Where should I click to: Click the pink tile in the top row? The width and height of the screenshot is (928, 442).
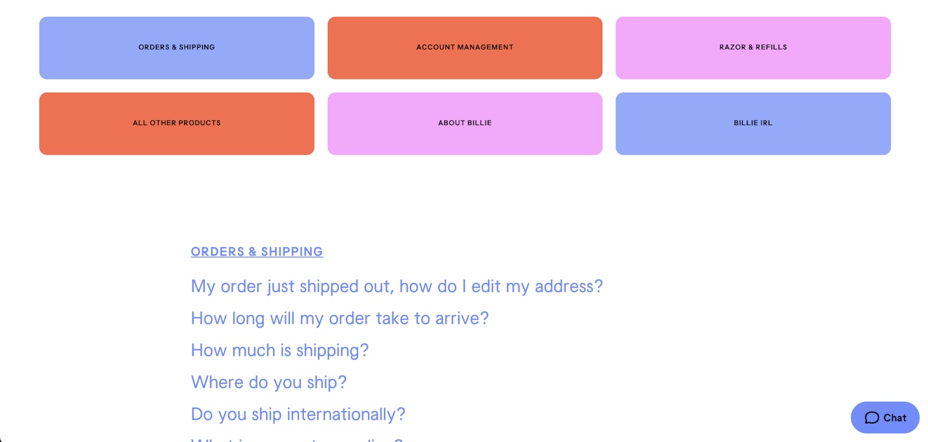click(753, 48)
